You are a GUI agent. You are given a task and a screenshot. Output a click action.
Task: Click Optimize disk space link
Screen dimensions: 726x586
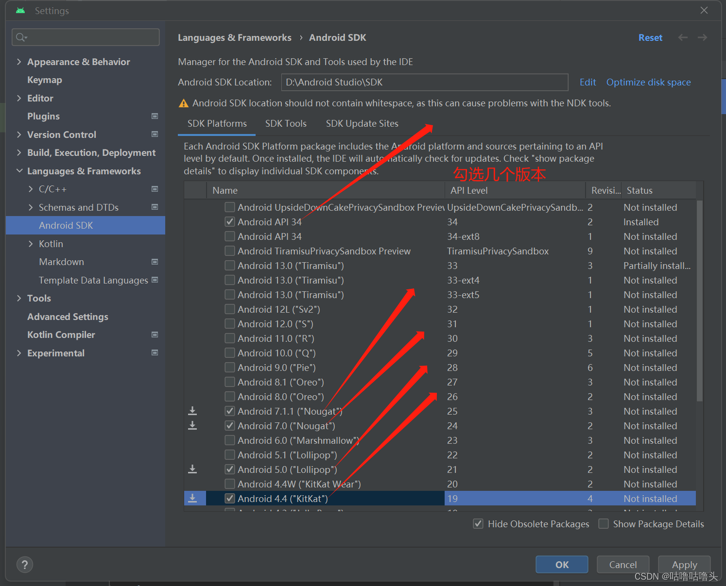click(648, 82)
